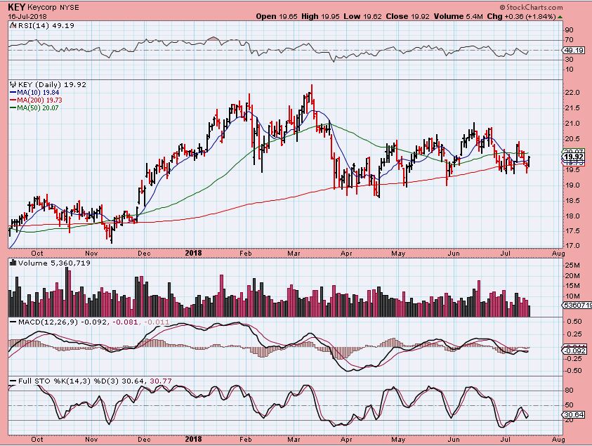Click the green up-arrow change indicator
Viewport: 592px width, 446px height.
pyautogui.click(x=560, y=17)
